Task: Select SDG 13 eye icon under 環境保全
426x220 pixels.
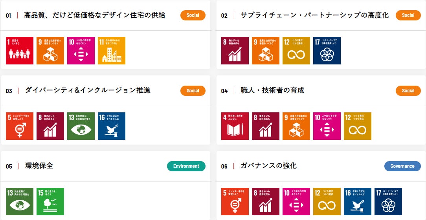Action: [20, 202]
